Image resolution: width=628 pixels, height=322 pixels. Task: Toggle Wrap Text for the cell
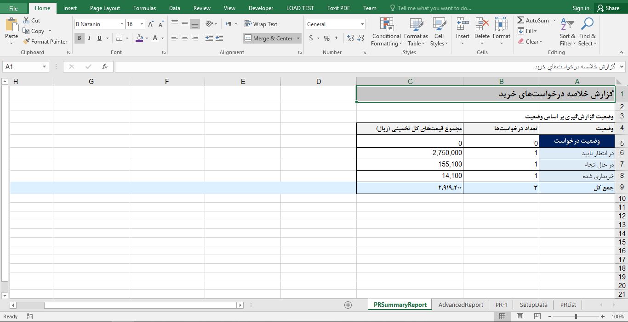click(261, 24)
